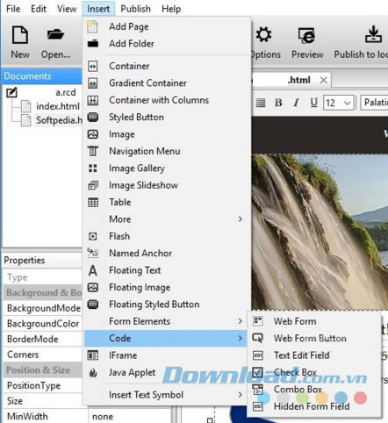
Task: Click the Floating Image icon
Action: tap(93, 287)
